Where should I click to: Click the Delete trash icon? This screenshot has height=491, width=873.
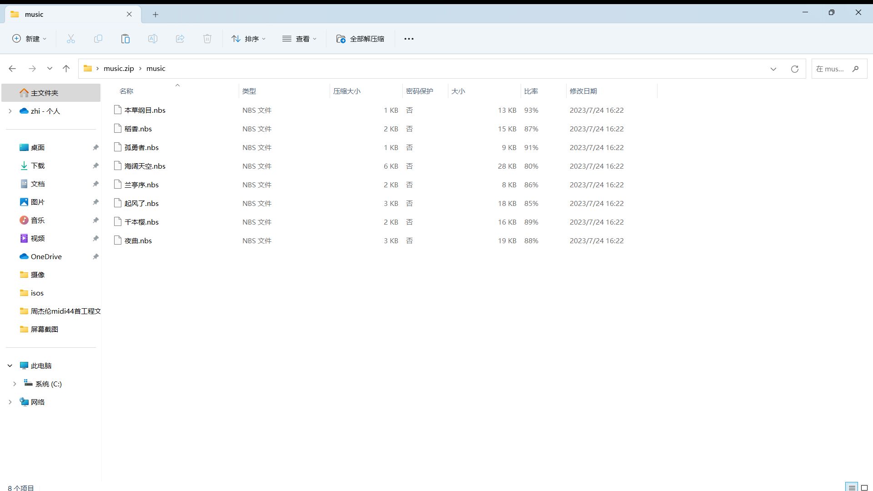click(x=207, y=39)
